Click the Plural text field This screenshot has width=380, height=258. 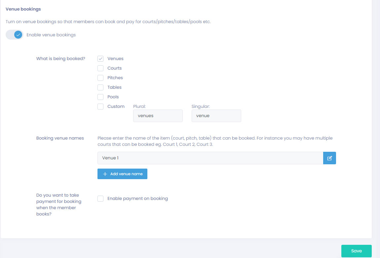[x=158, y=116]
